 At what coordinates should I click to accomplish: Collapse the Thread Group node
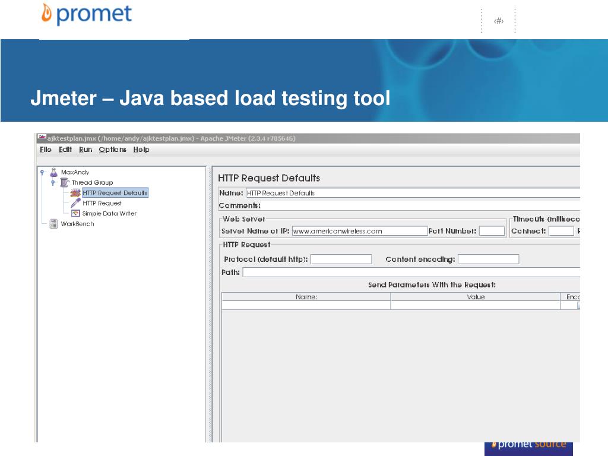pyautogui.click(x=53, y=182)
